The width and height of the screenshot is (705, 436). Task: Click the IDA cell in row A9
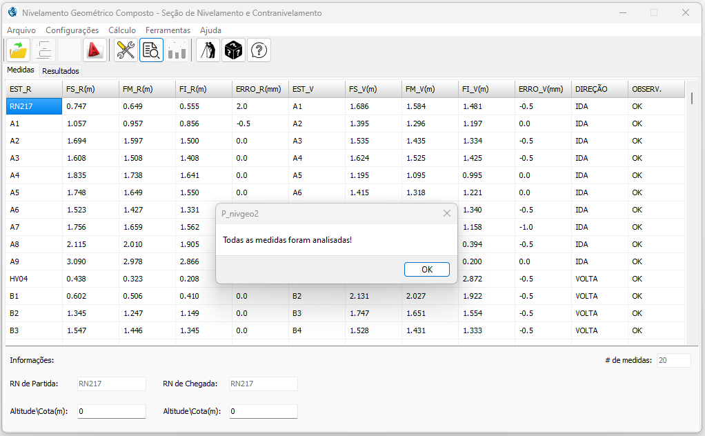[x=599, y=261]
